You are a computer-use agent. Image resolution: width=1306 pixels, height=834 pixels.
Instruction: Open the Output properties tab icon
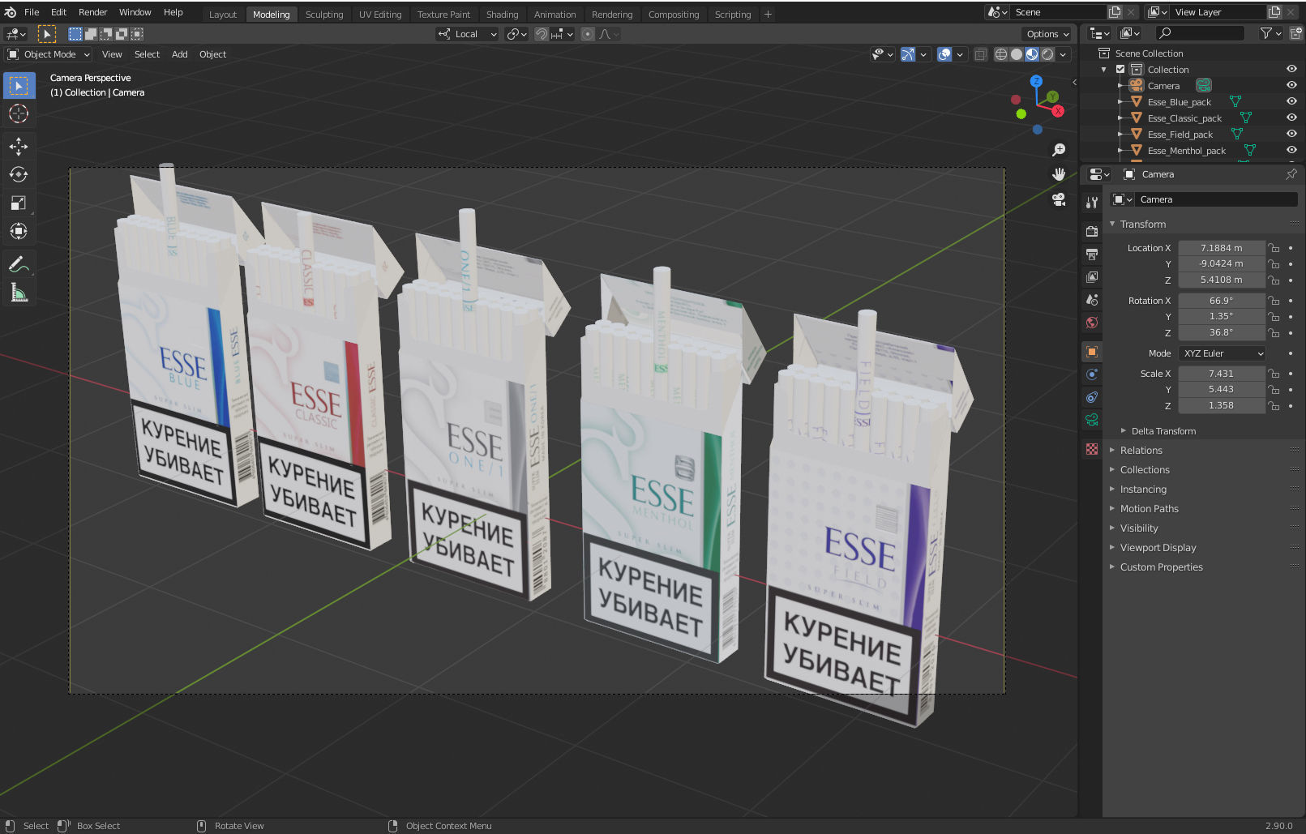click(x=1092, y=254)
